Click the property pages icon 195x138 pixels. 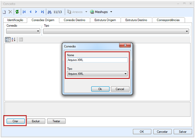(x=21, y=40)
